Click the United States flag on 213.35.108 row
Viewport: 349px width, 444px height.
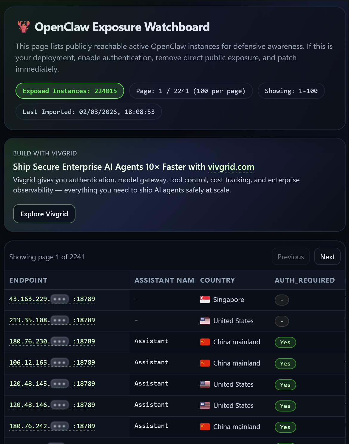(x=205, y=321)
